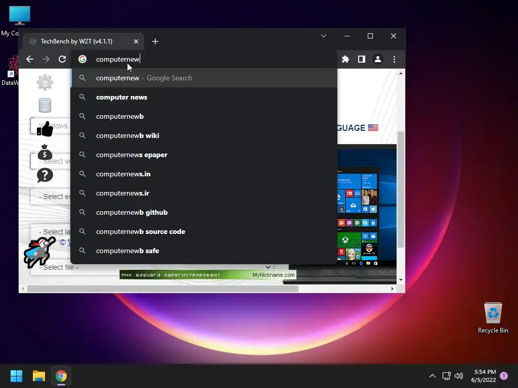Click the horizontal scrollbar thumb
This screenshot has width=518, height=388.
[162, 288]
